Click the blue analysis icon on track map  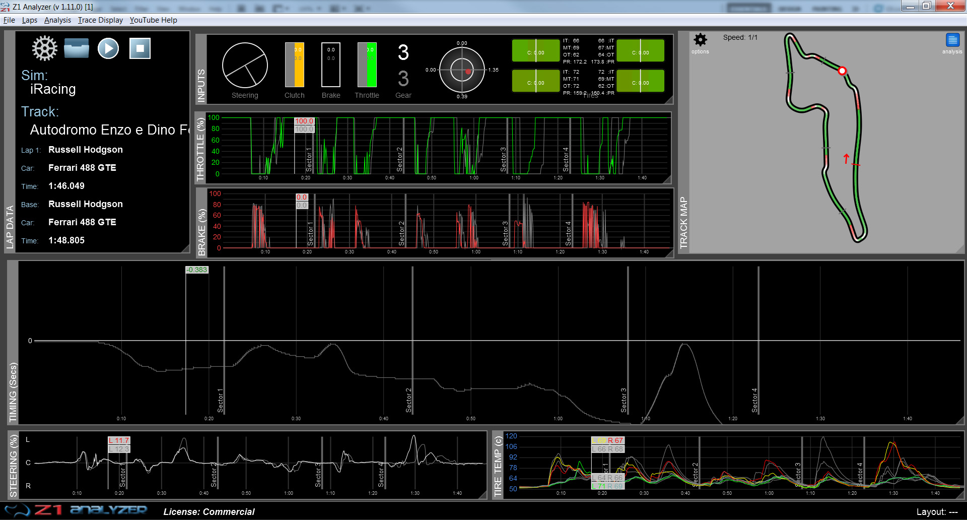tap(952, 40)
